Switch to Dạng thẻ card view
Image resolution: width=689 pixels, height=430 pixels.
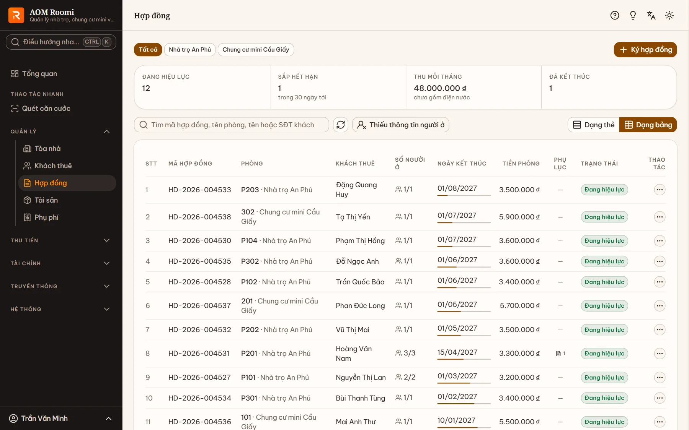tap(594, 125)
